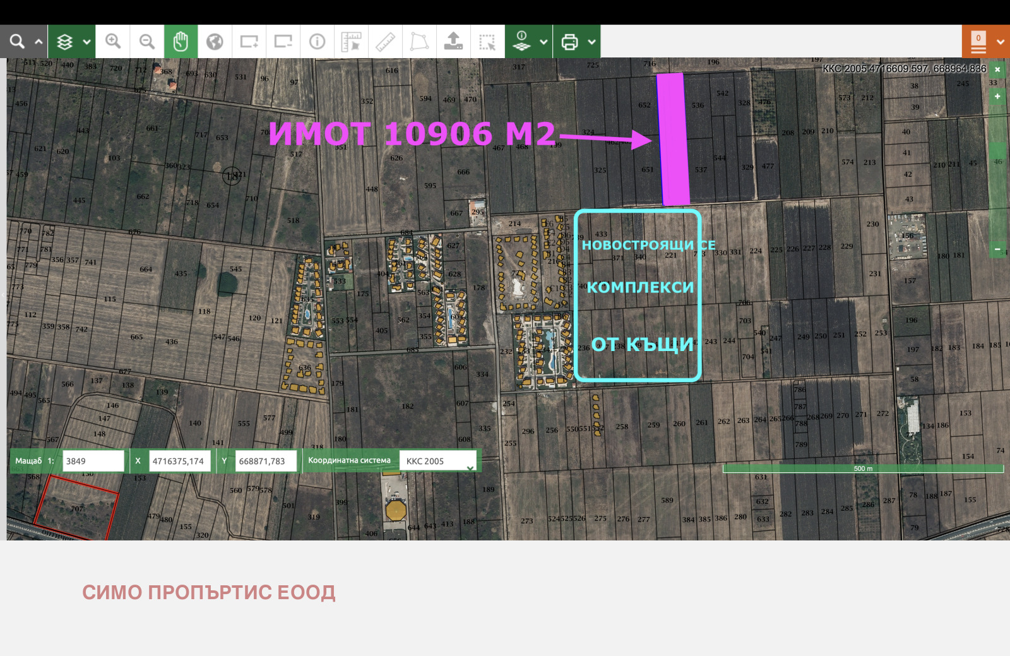Select the zoom in magnifier tool
The image size is (1010, 656).
click(113, 42)
